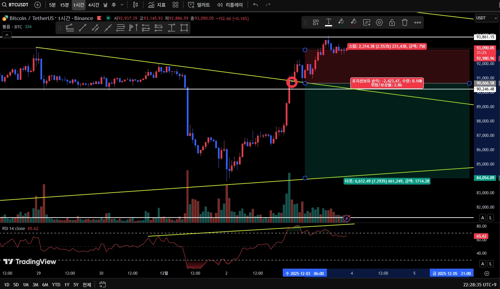Set the range to 1Y

click(x=67, y=285)
